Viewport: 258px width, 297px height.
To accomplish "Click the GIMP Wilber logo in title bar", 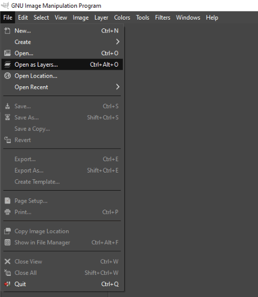I will click(x=5, y=5).
